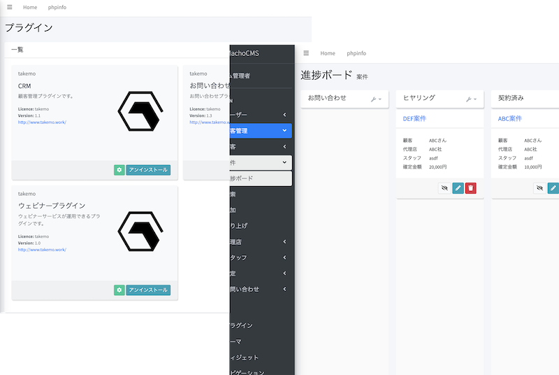Open the takemo.work link under CRM
Viewport: 559px width, 375px height.
[42, 122]
